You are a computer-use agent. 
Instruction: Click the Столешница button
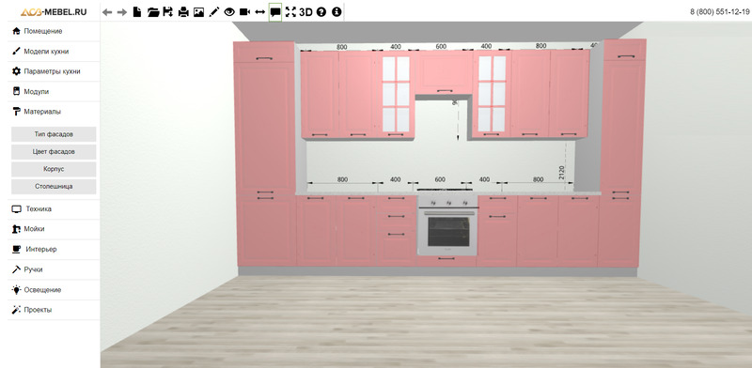[54, 187]
